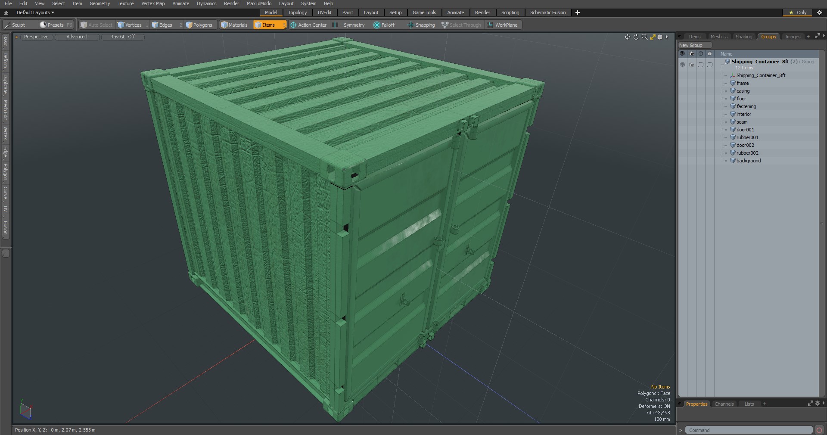
Task: Click the layout settings gear at top right
Action: [820, 12]
